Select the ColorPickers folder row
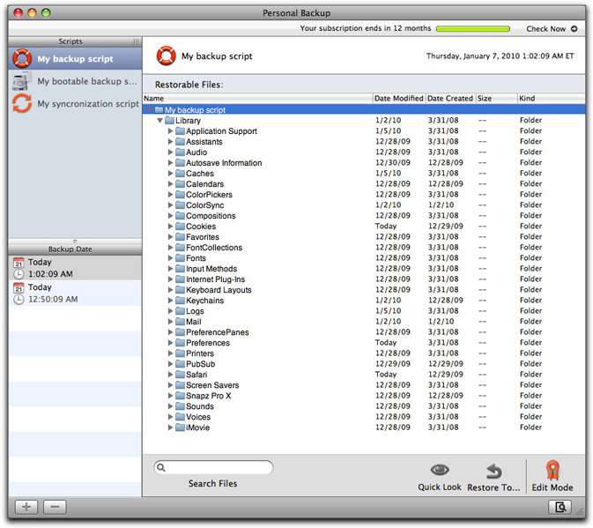This screenshot has width=593, height=528. coord(364,195)
